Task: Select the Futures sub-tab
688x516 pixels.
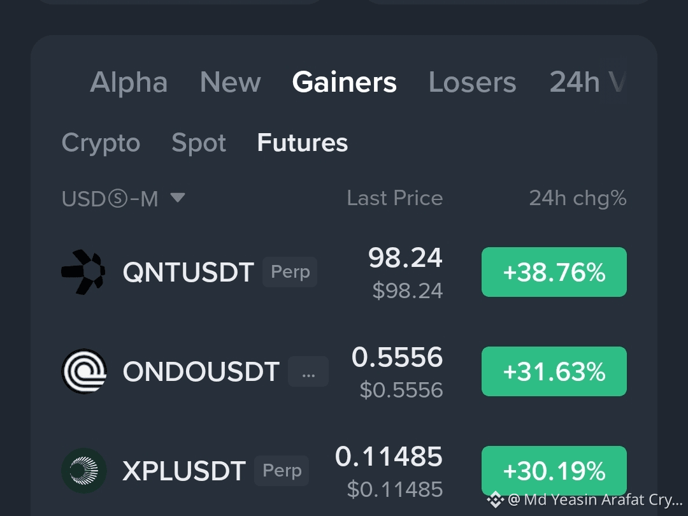Action: point(303,143)
